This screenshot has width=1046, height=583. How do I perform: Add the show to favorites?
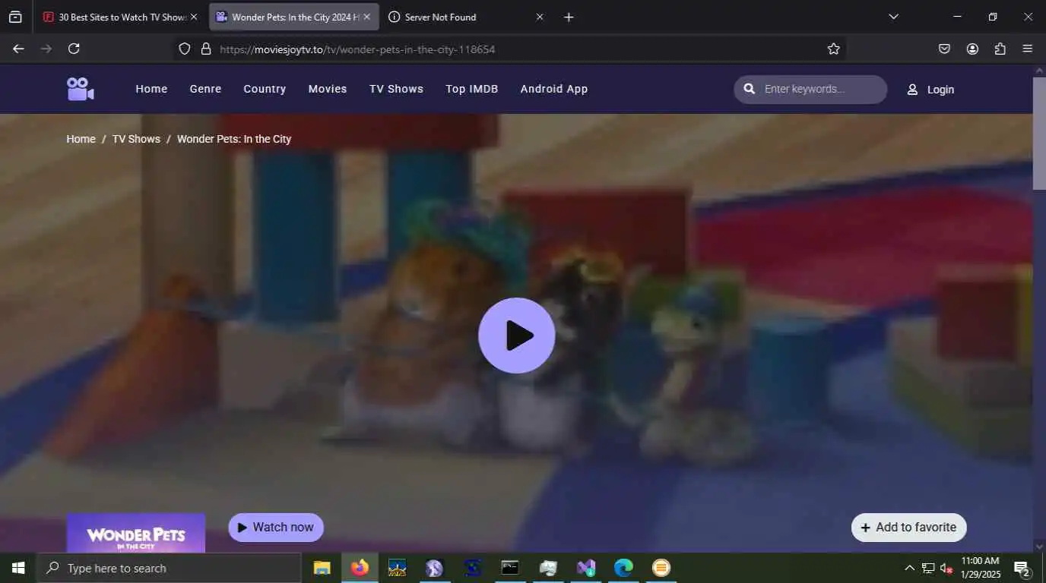[909, 528]
